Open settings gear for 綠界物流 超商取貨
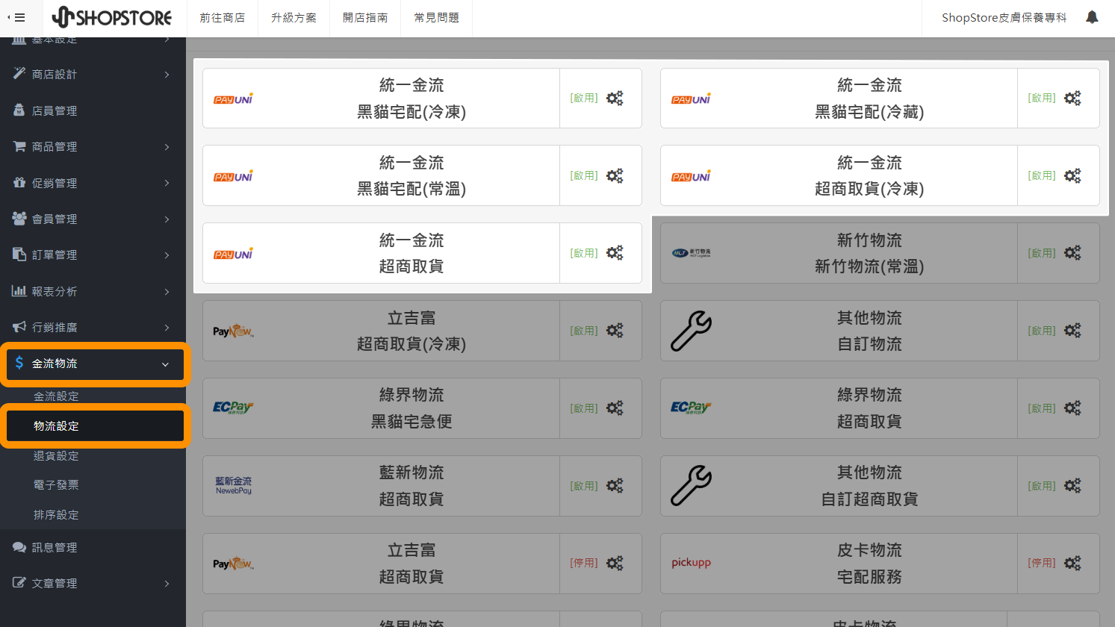1115x627 pixels. click(x=1072, y=408)
